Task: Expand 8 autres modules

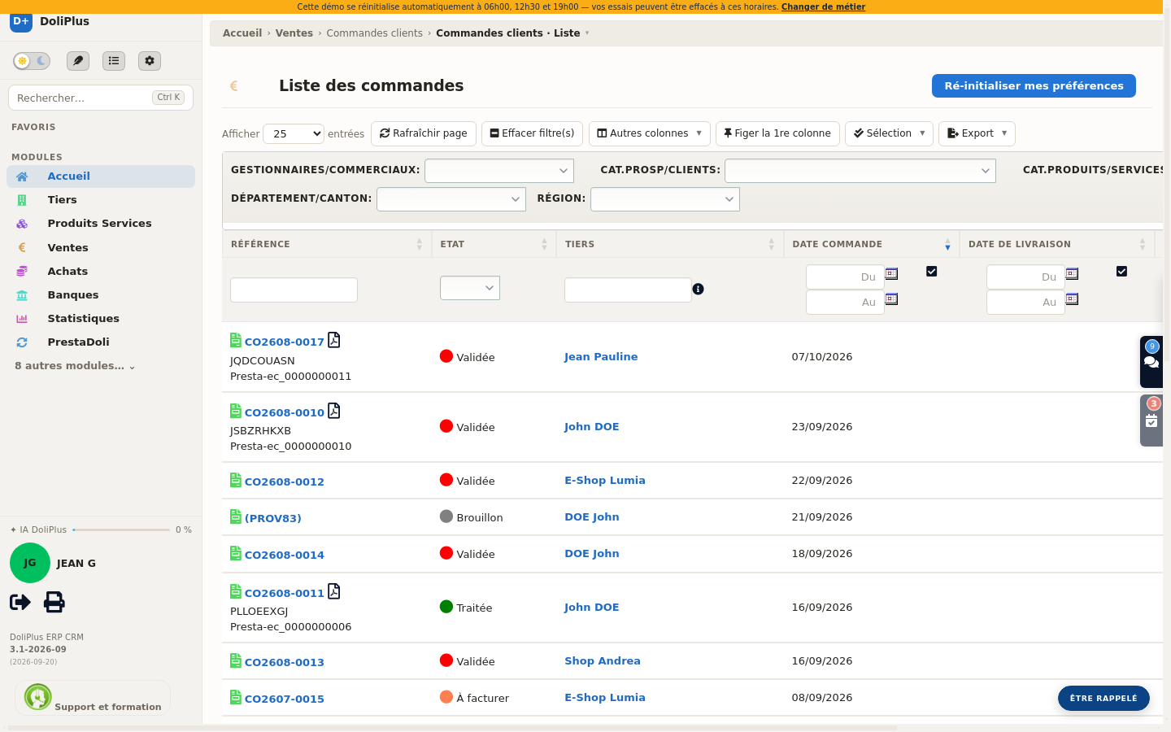Action: 75,366
